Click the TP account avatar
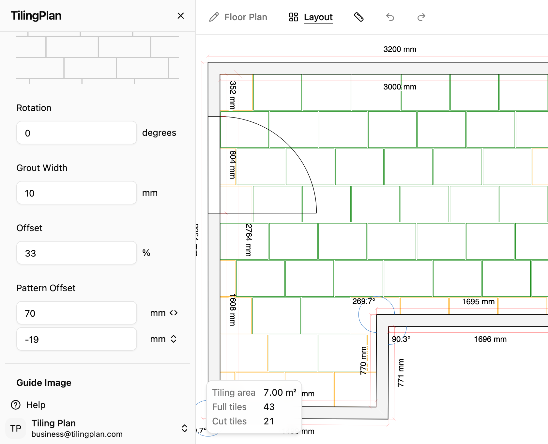 (x=16, y=428)
